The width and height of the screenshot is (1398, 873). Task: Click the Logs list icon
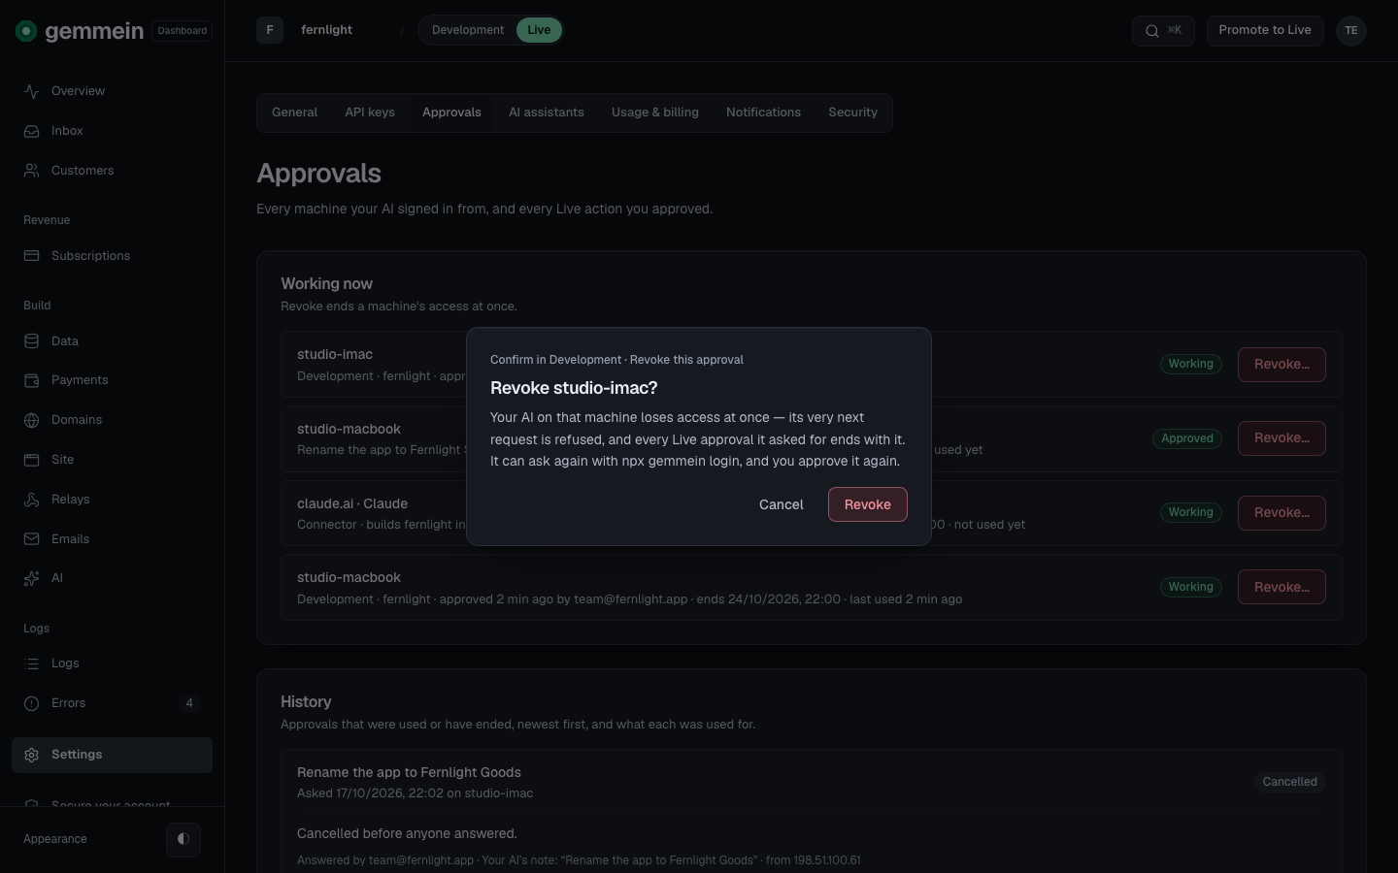pyautogui.click(x=32, y=663)
